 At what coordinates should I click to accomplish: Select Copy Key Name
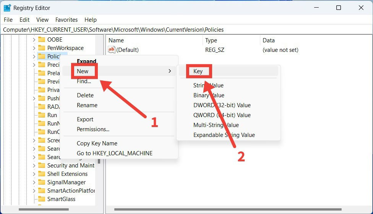(x=97, y=143)
